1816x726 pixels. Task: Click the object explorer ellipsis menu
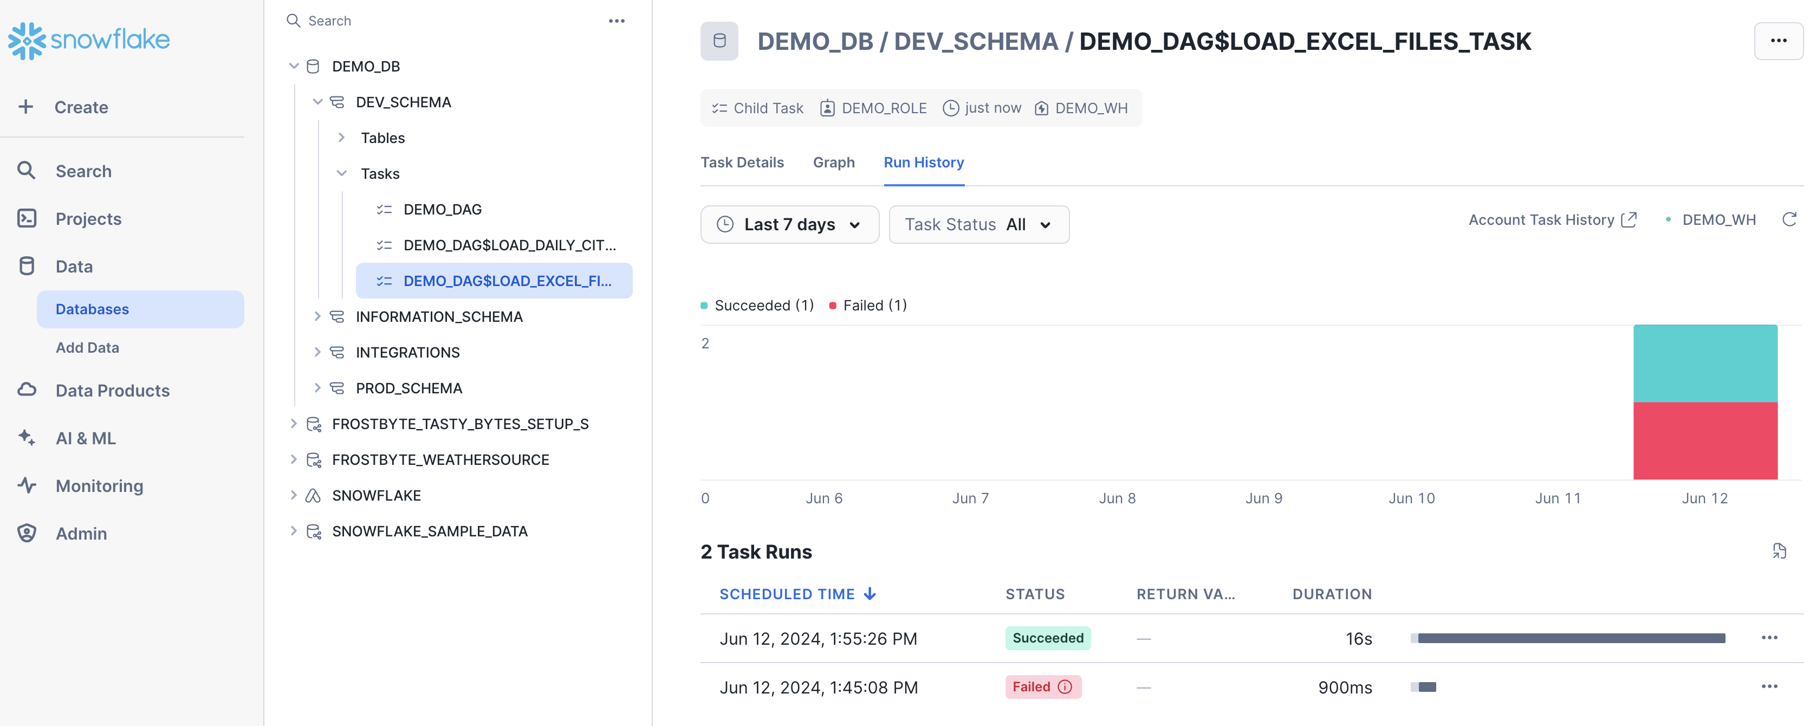pyautogui.click(x=617, y=21)
